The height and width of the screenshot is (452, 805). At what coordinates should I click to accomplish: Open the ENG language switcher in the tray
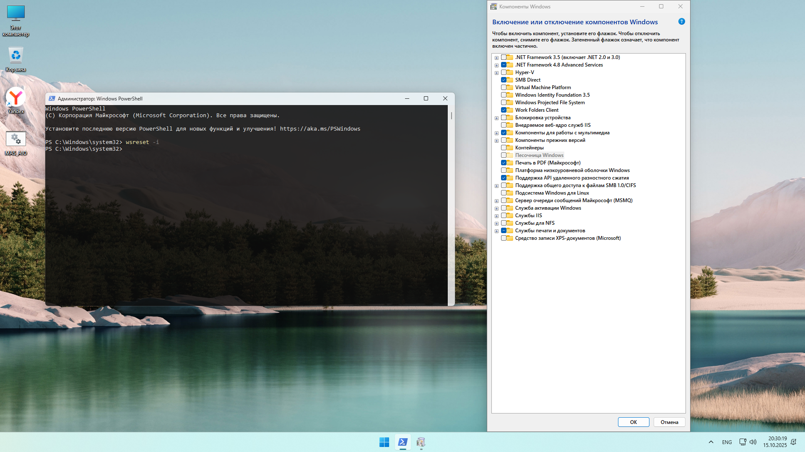[x=727, y=442]
